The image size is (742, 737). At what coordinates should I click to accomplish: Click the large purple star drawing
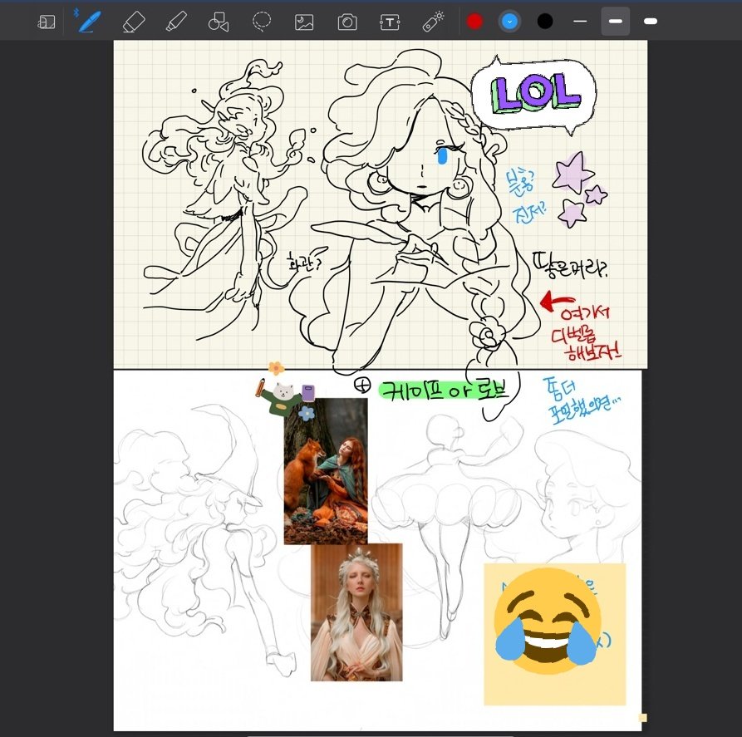(x=572, y=172)
